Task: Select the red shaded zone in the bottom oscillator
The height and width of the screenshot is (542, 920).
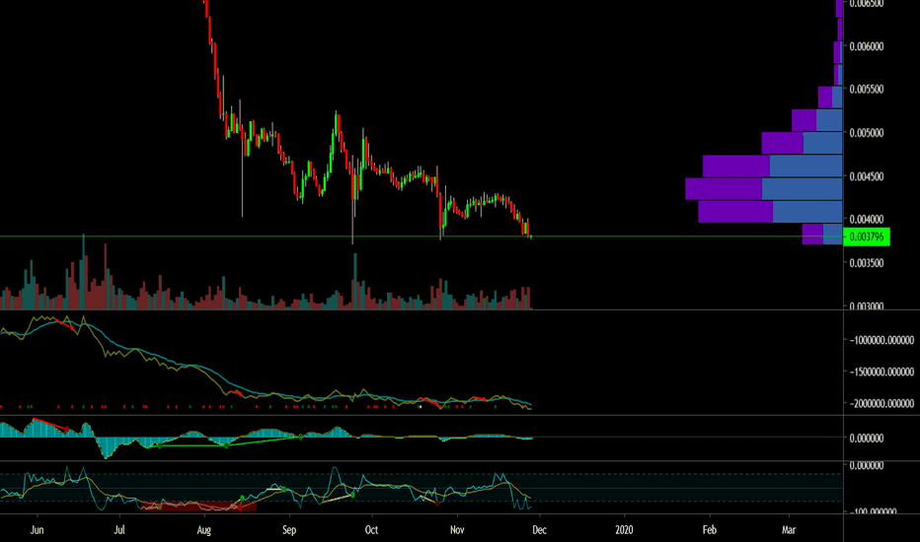Action: click(198, 507)
